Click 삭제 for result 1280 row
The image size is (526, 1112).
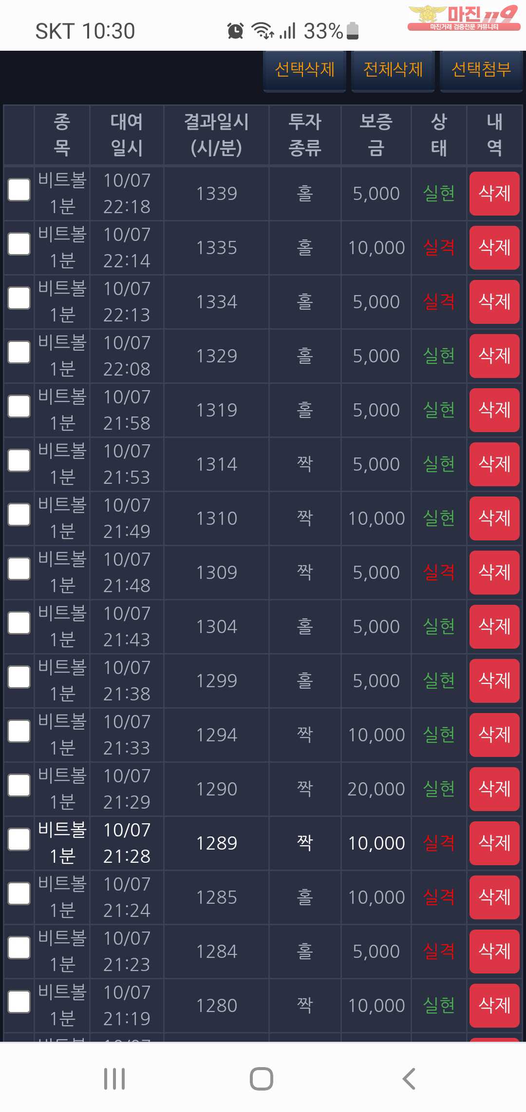[494, 1006]
